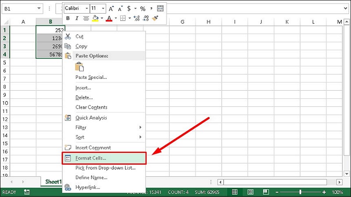
Task: Switch to Page Break Preview view
Action: click(266, 192)
